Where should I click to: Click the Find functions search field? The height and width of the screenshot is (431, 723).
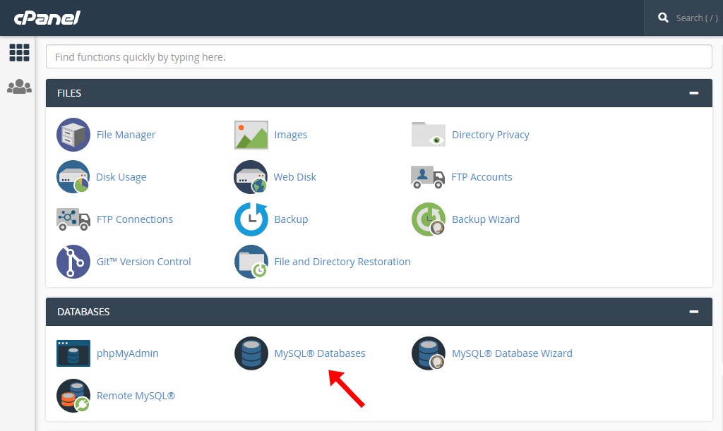click(378, 56)
